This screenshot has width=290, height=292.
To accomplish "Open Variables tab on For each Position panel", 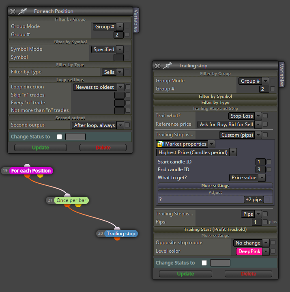I will 136,21.
